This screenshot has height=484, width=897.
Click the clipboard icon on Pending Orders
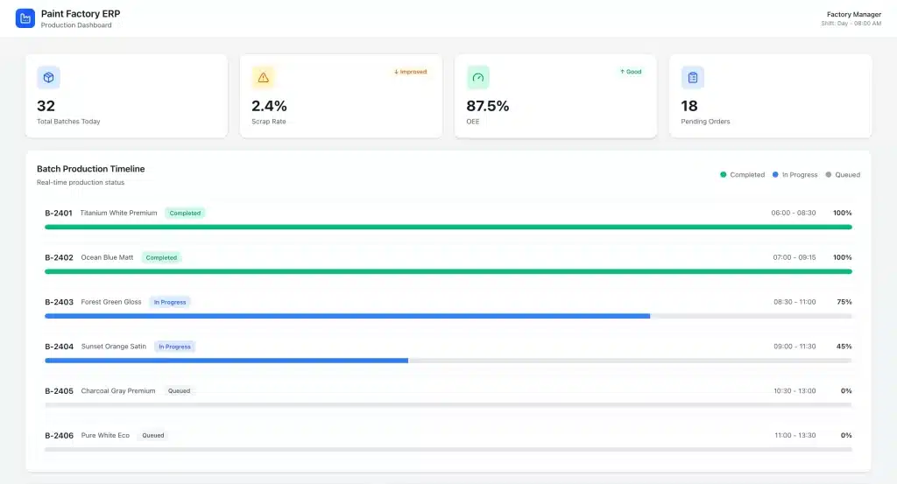tap(693, 78)
